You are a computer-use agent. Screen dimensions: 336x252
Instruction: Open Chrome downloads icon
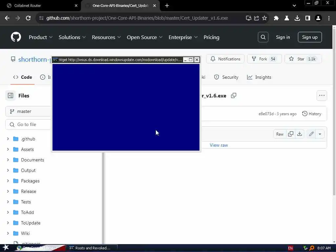[297, 18]
